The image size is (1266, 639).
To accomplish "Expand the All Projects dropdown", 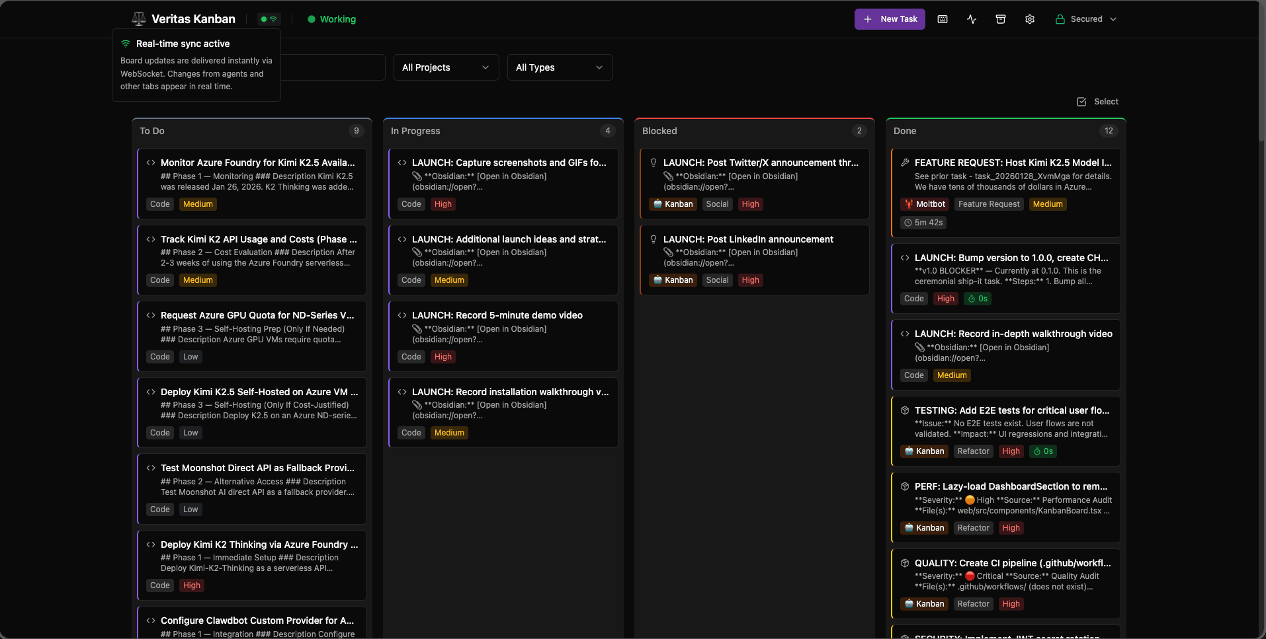I will 446,67.
